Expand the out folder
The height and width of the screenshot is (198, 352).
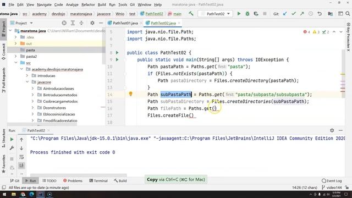click(16, 43)
